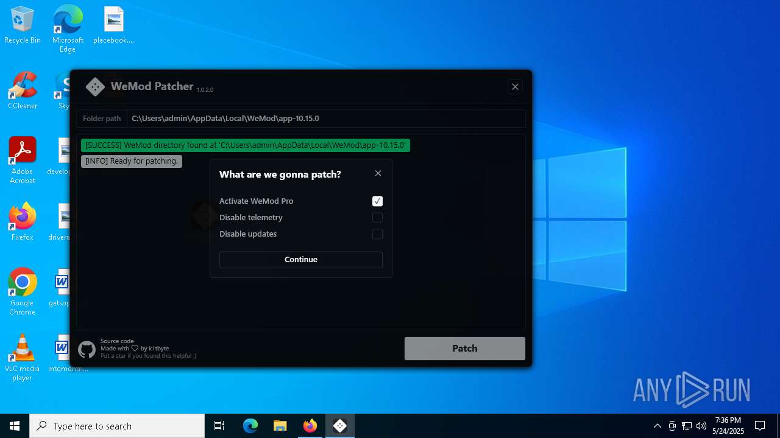780x438 pixels.
Task: Show hidden system tray icons
Action: 657,426
